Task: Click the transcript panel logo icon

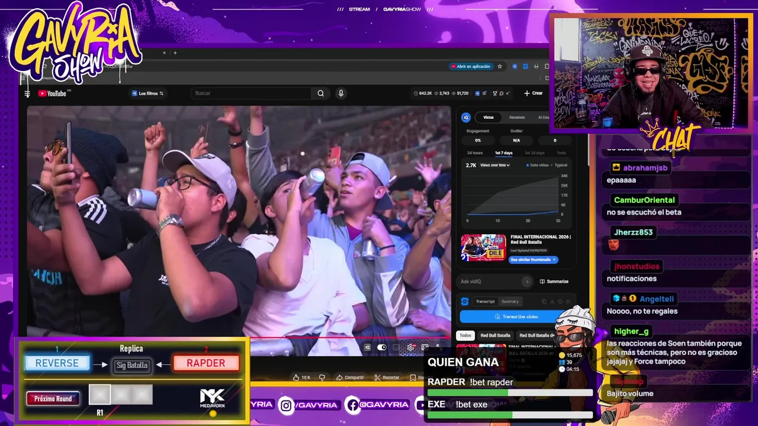Action: (x=465, y=302)
